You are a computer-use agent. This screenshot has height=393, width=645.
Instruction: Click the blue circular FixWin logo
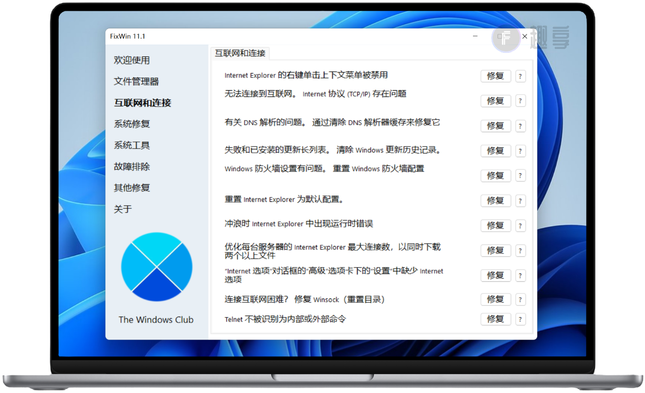[x=157, y=267]
